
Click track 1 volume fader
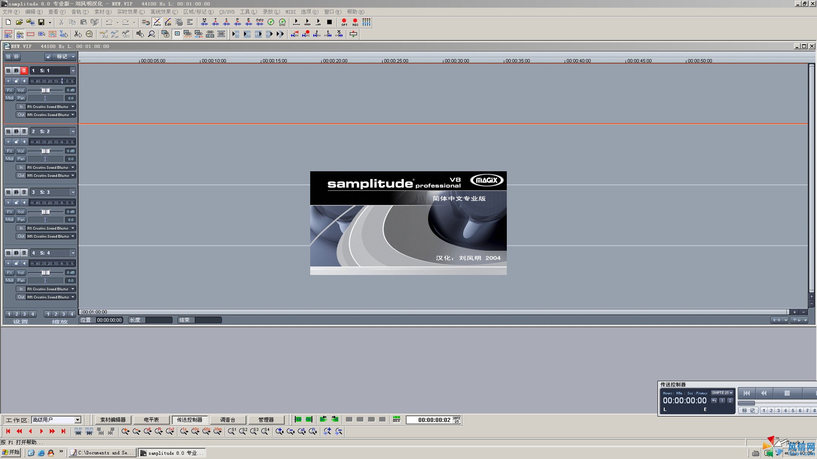46,90
